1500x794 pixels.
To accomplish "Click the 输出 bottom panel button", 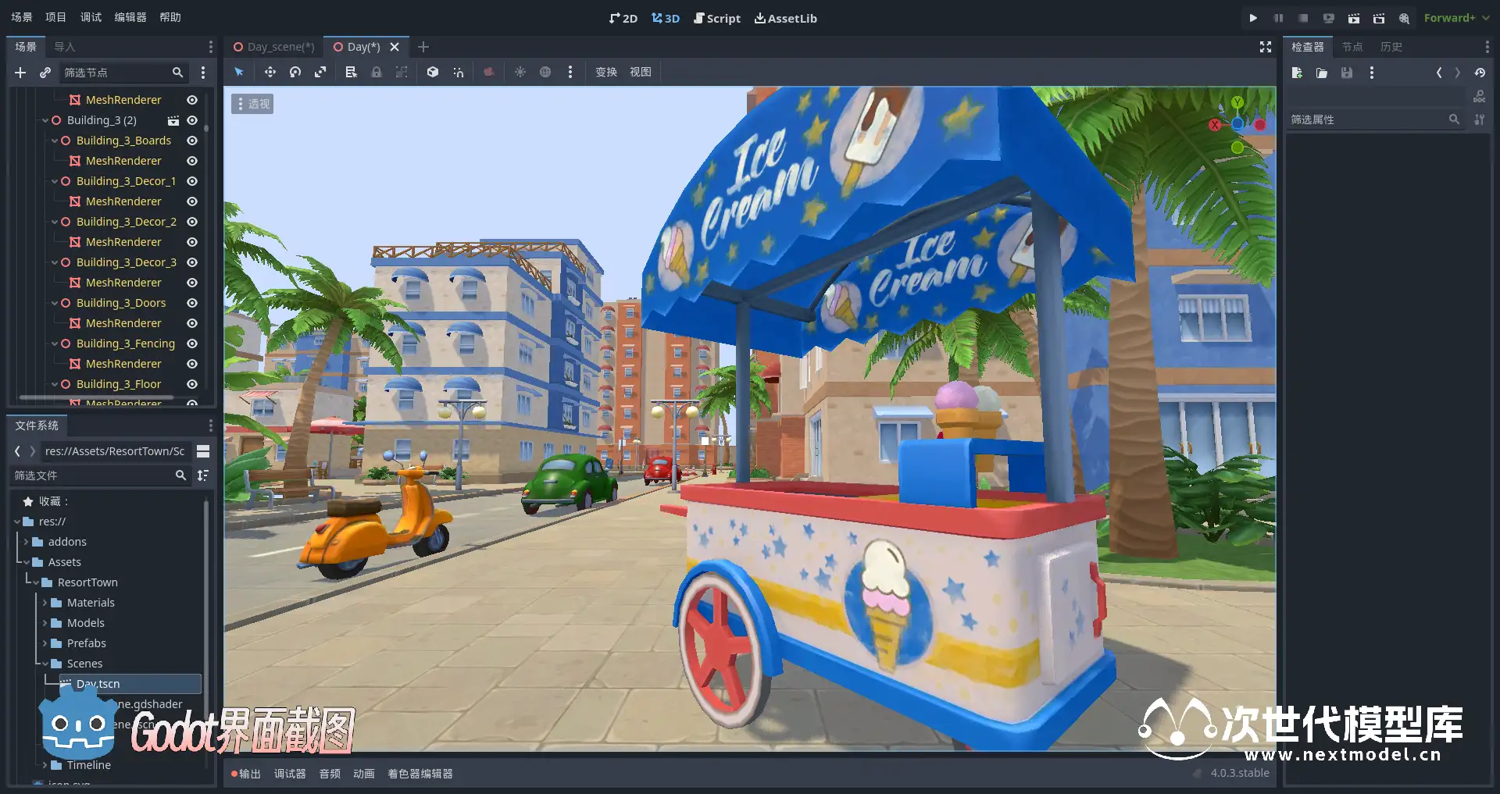I will (246, 774).
